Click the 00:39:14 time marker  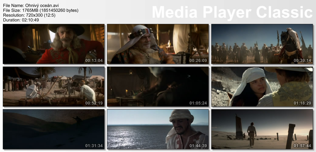pos(302,60)
